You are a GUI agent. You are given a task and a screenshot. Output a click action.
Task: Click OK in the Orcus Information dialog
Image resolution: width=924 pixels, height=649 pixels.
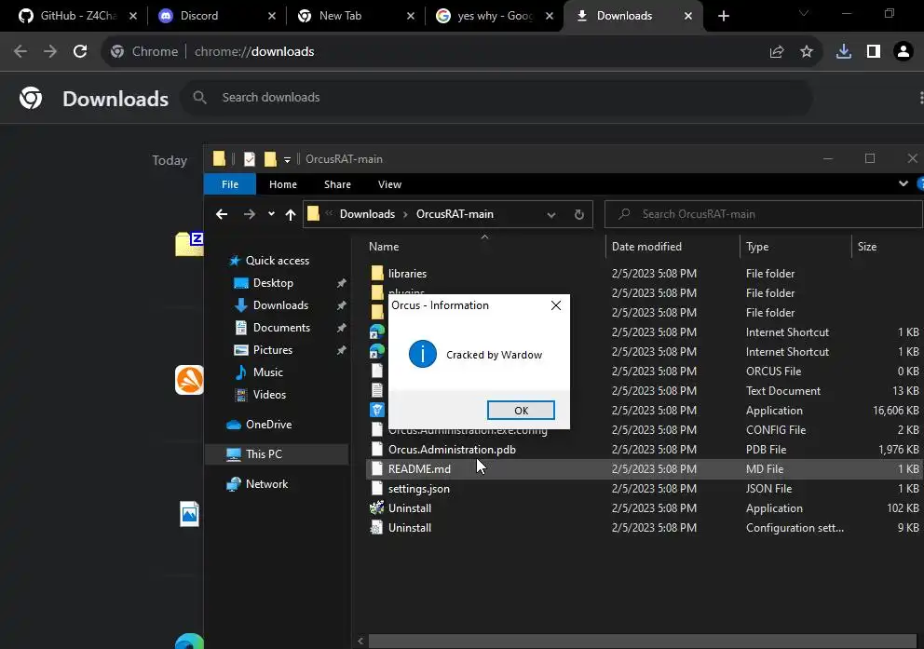521,411
